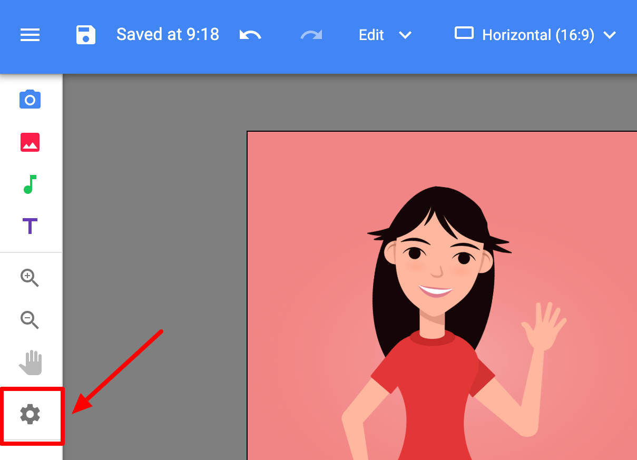
Task: Zoom out of the canvas
Action: coord(30,320)
